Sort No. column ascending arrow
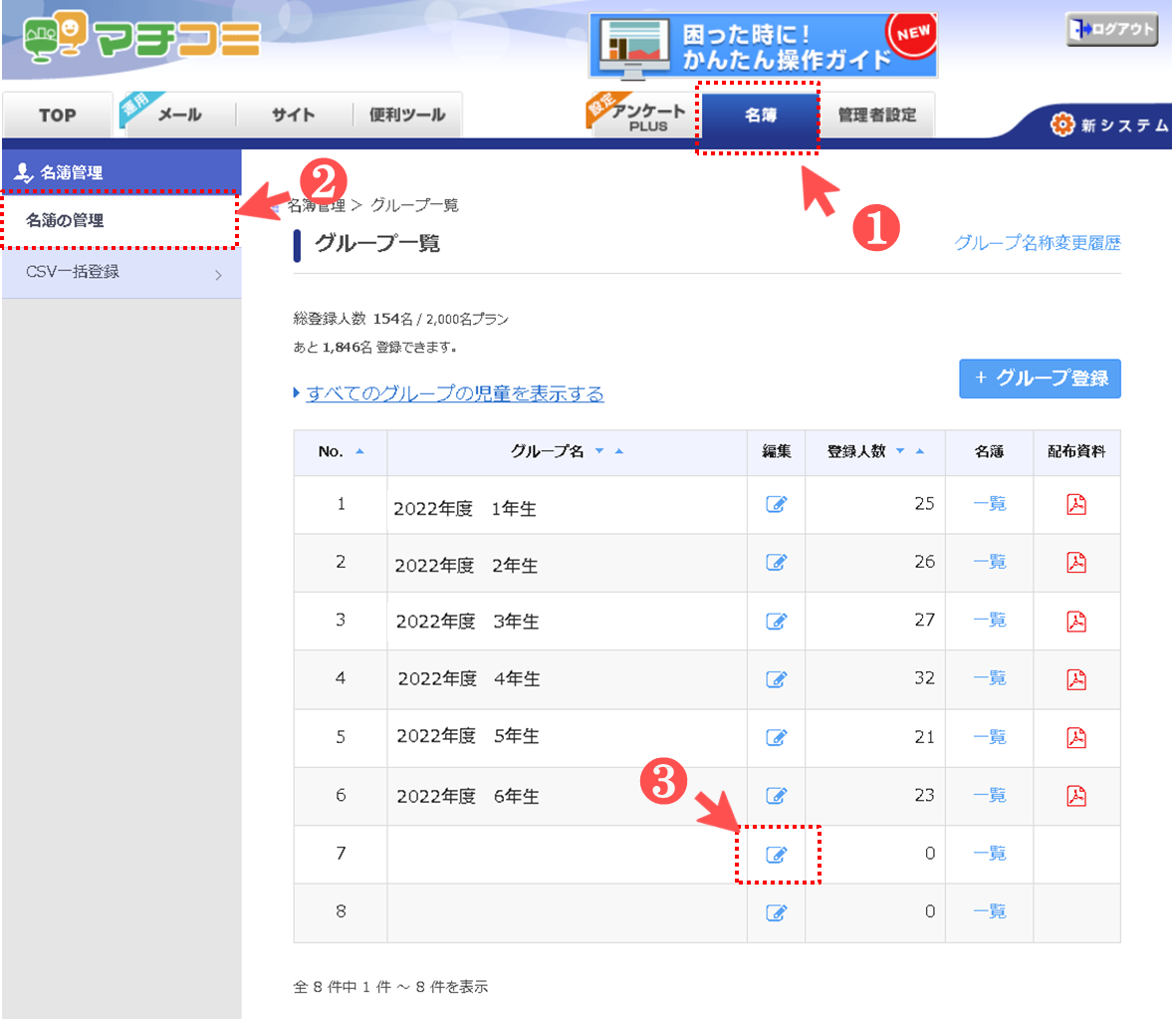This screenshot has width=1172, height=1019. [x=359, y=452]
